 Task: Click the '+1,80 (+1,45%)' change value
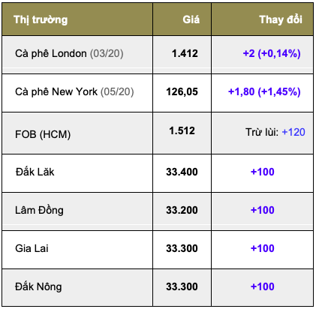pyautogui.click(x=264, y=91)
